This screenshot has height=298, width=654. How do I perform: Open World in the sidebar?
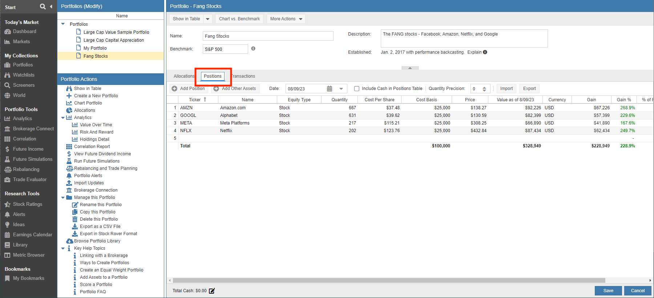[x=19, y=95]
